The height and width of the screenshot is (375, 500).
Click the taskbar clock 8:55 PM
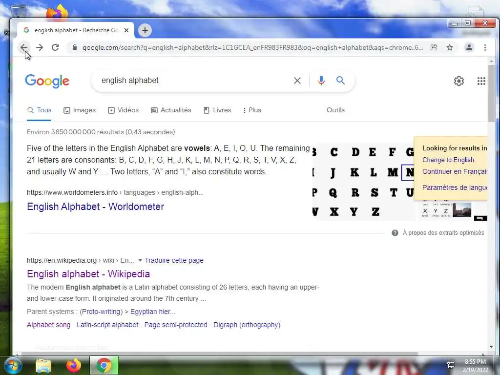coord(475,362)
